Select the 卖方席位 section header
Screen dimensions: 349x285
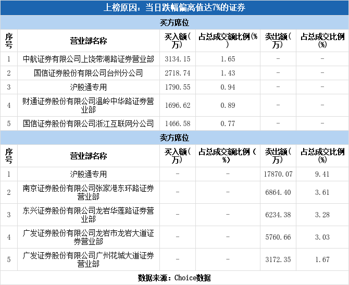[x=174, y=138]
